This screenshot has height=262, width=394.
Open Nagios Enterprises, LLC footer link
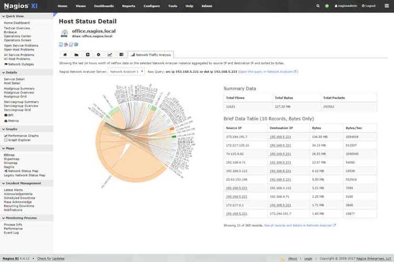coord(374,258)
